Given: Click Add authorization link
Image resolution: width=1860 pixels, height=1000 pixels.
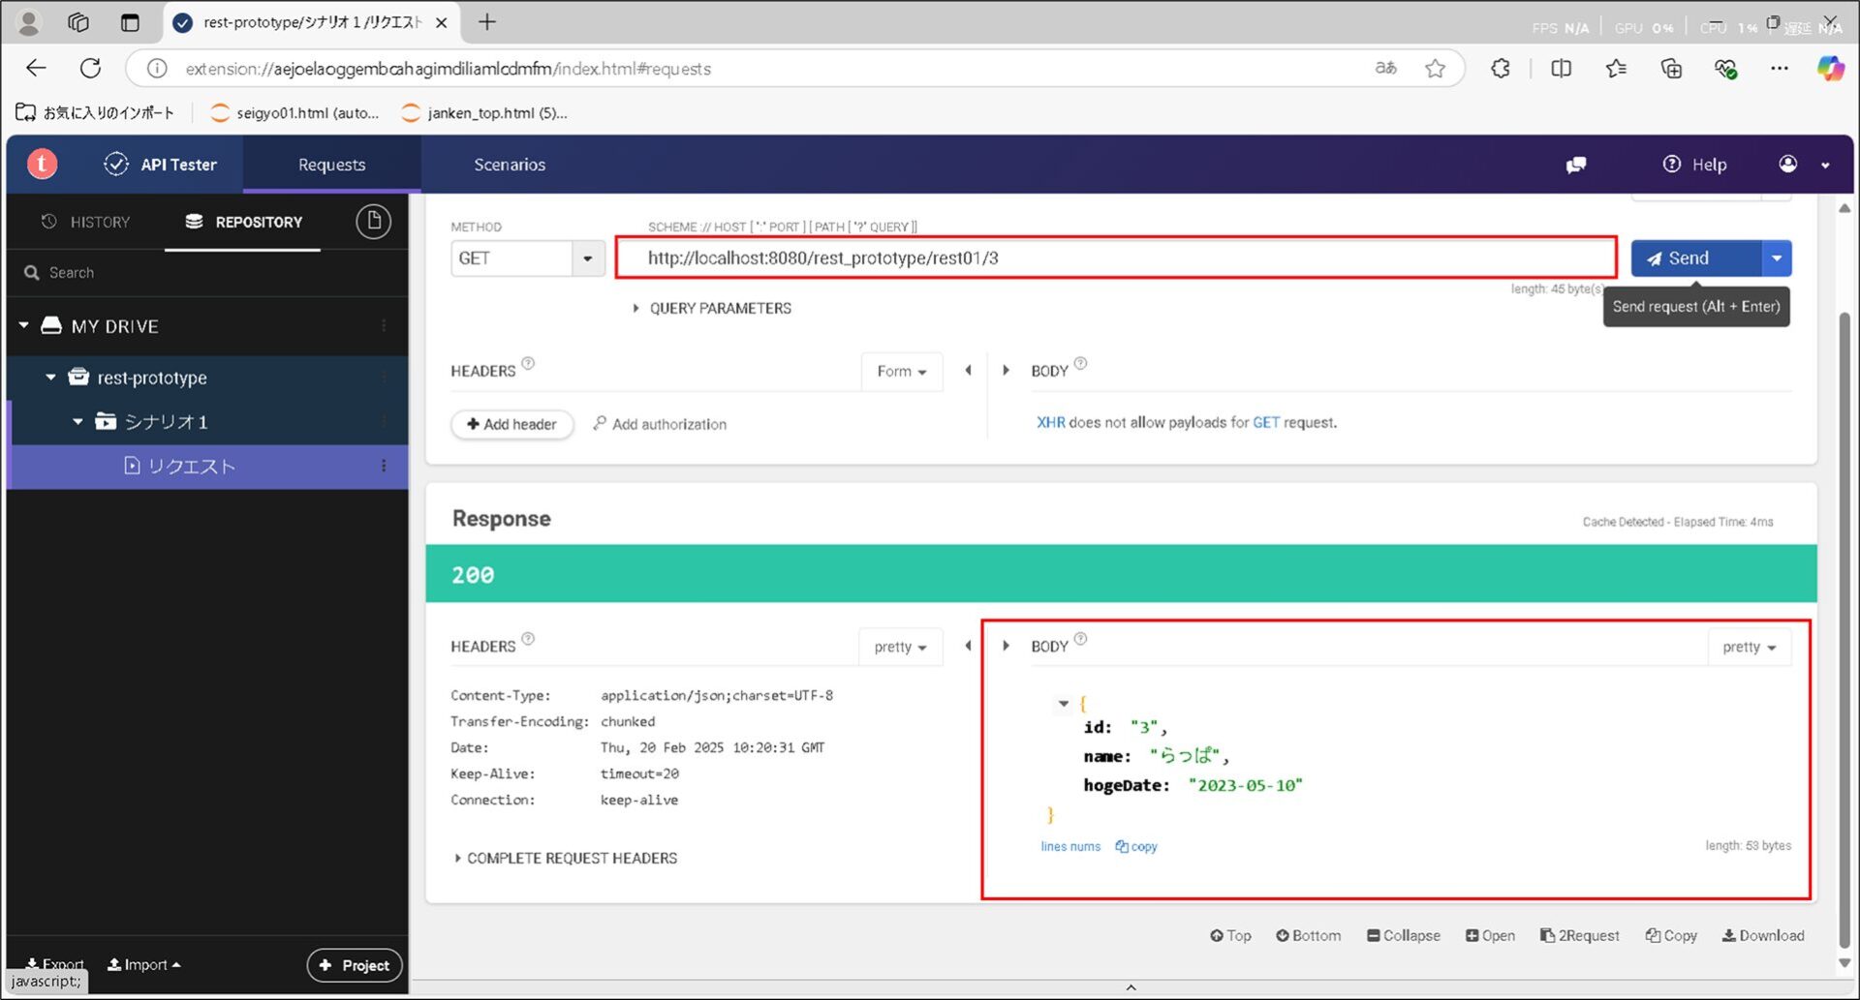Looking at the screenshot, I should (660, 424).
